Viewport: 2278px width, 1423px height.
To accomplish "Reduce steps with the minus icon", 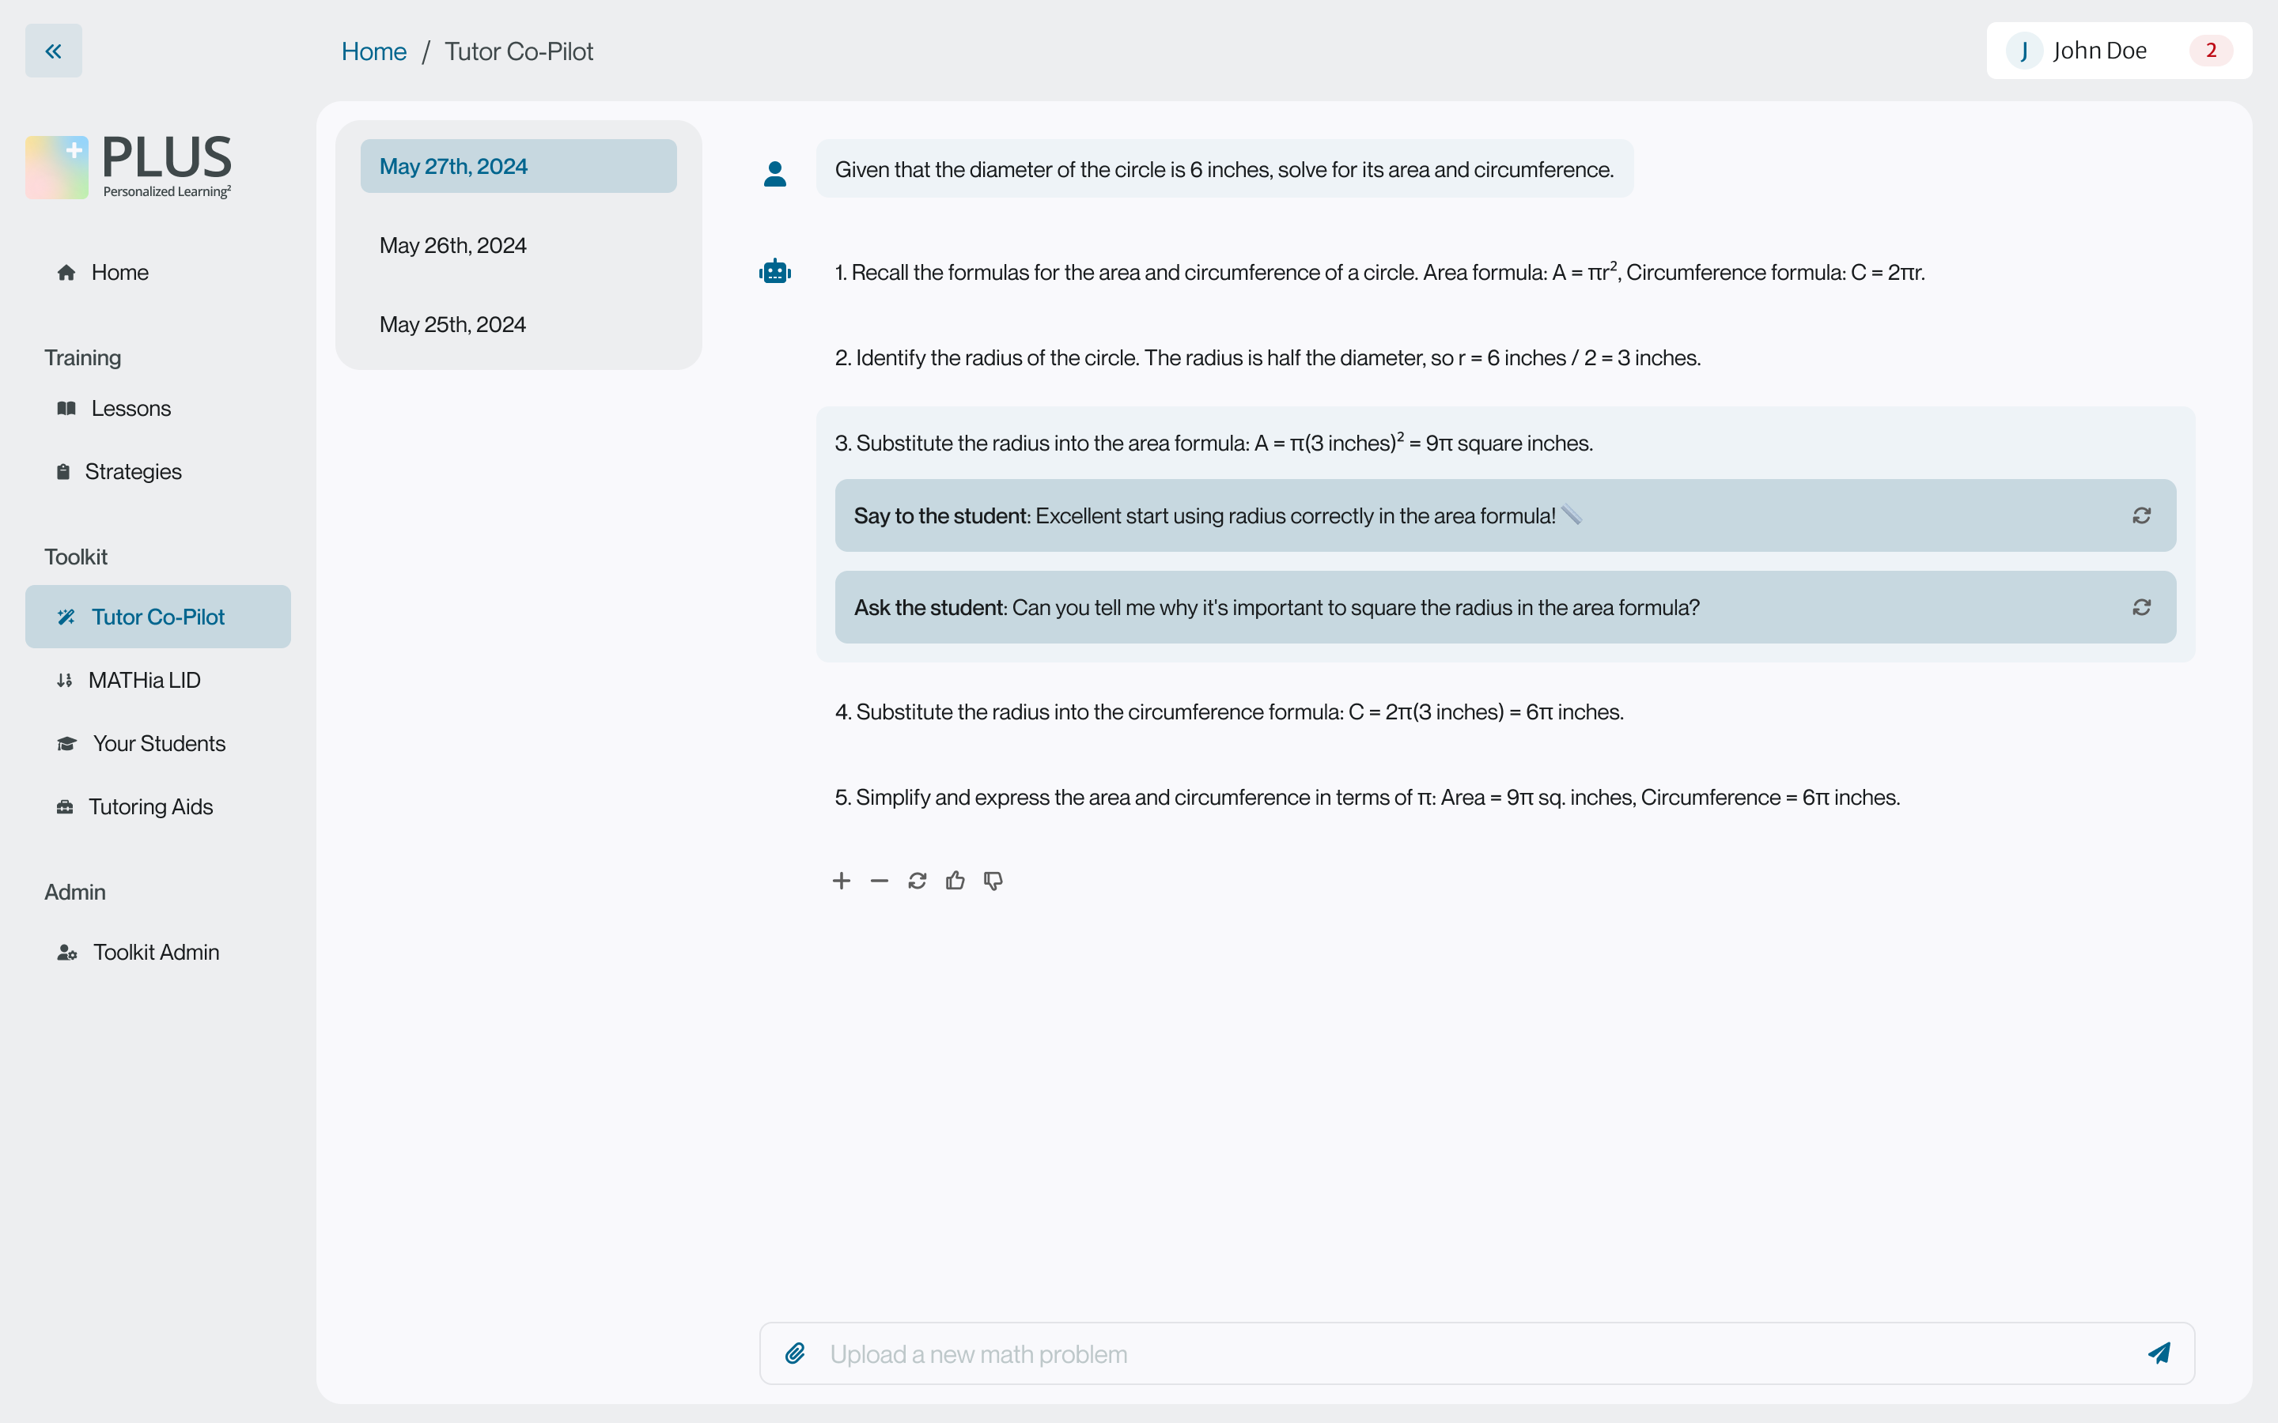I will coord(880,881).
